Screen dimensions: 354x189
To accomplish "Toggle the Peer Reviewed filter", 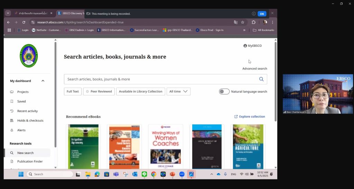I will point(99,92).
